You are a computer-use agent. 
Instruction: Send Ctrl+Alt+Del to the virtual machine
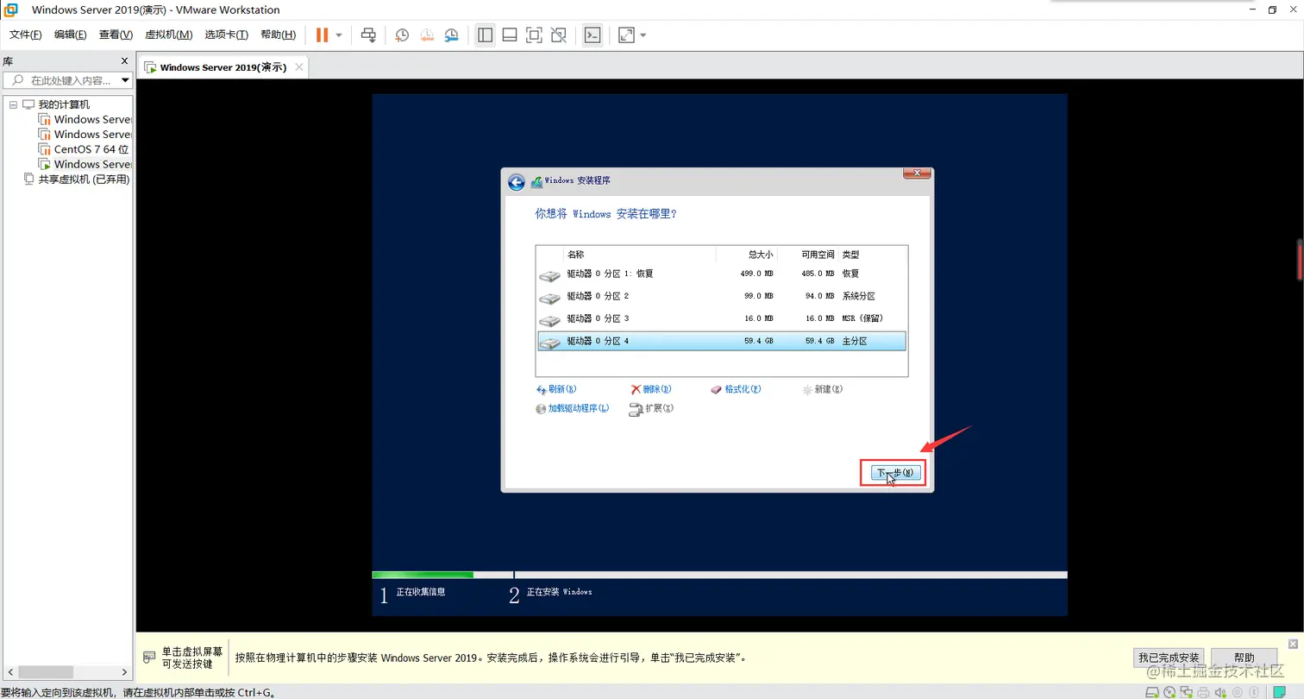(x=370, y=35)
